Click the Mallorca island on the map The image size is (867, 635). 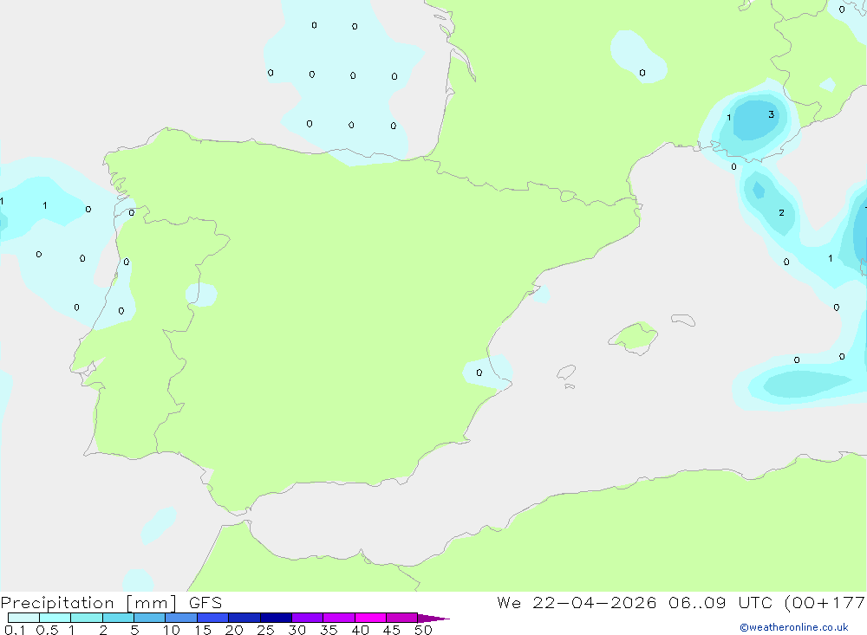634,336
